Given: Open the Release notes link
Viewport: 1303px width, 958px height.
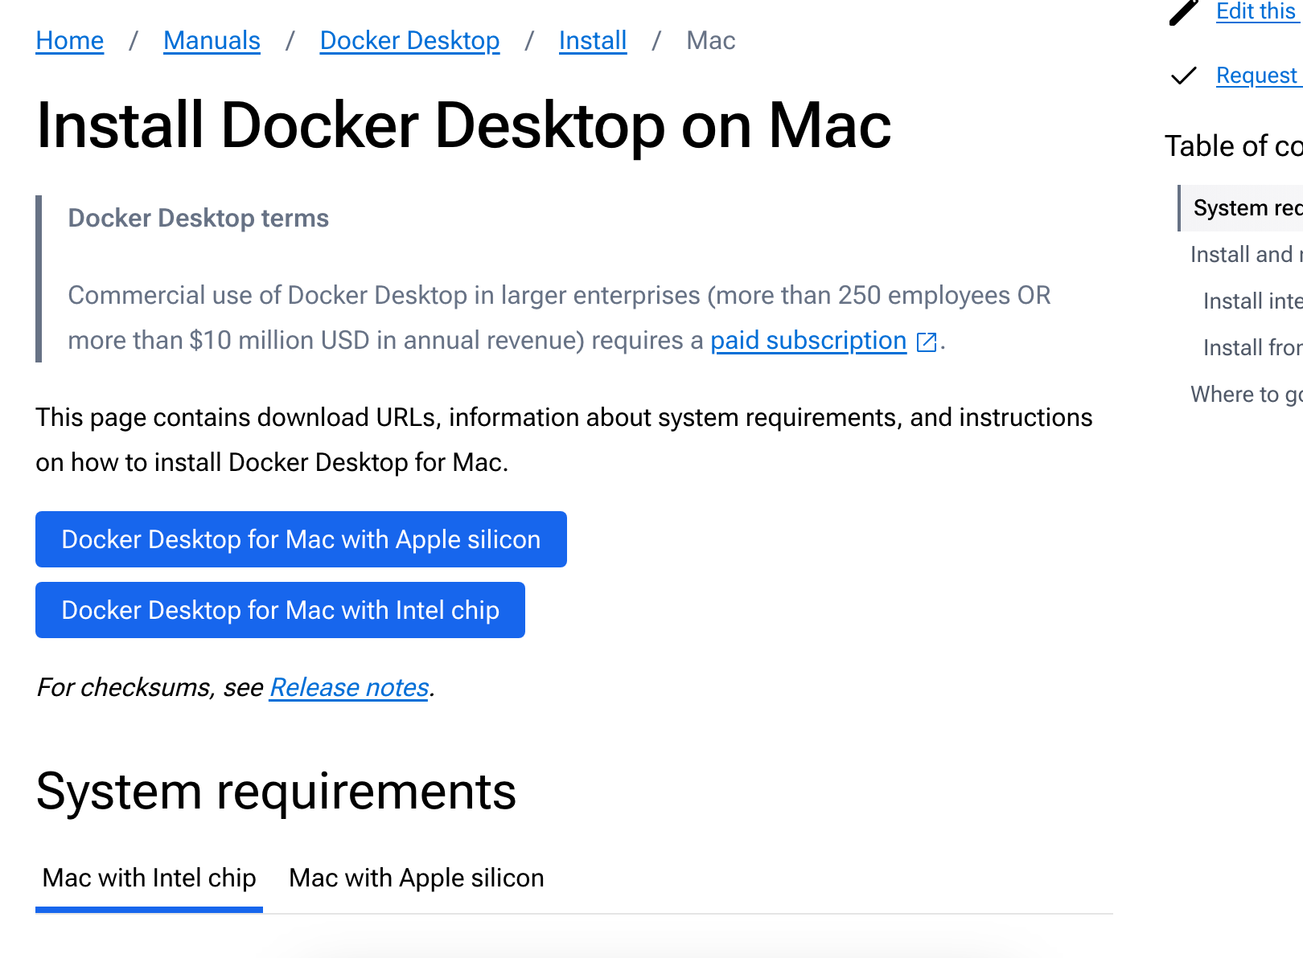Looking at the screenshot, I should click(349, 688).
